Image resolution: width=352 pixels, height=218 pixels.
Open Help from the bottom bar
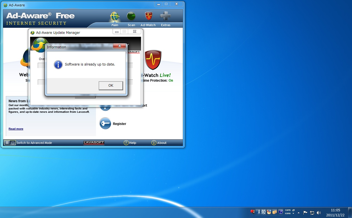click(130, 143)
